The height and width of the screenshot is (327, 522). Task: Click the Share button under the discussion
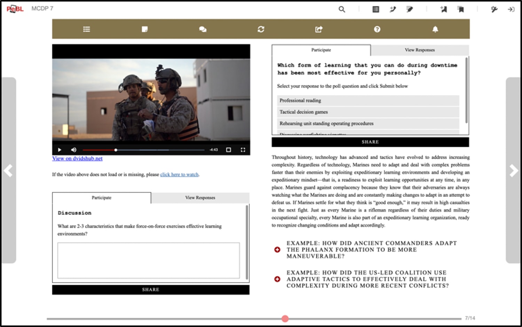(151, 289)
